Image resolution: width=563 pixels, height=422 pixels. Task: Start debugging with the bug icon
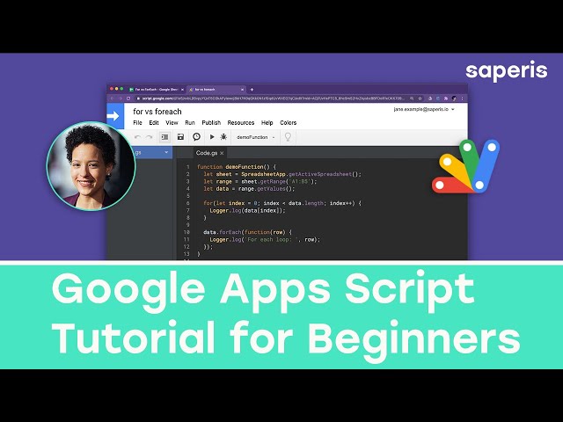[223, 137]
